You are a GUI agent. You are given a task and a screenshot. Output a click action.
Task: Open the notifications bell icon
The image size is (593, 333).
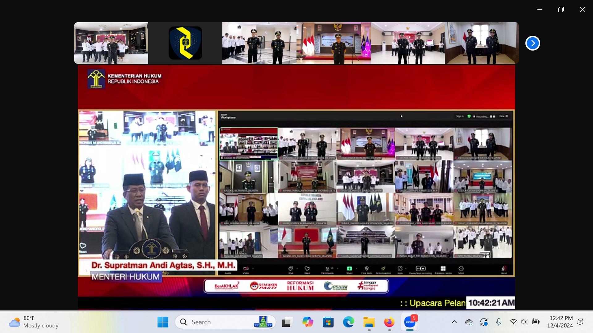(580, 322)
